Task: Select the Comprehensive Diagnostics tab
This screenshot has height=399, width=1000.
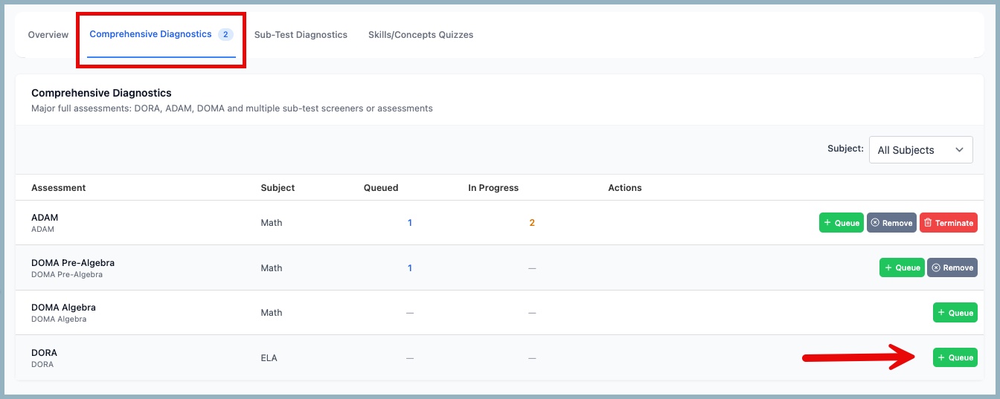Action: (150, 35)
